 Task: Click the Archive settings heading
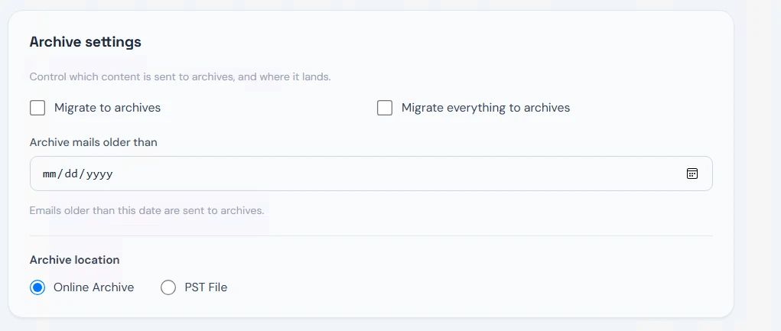pos(85,42)
